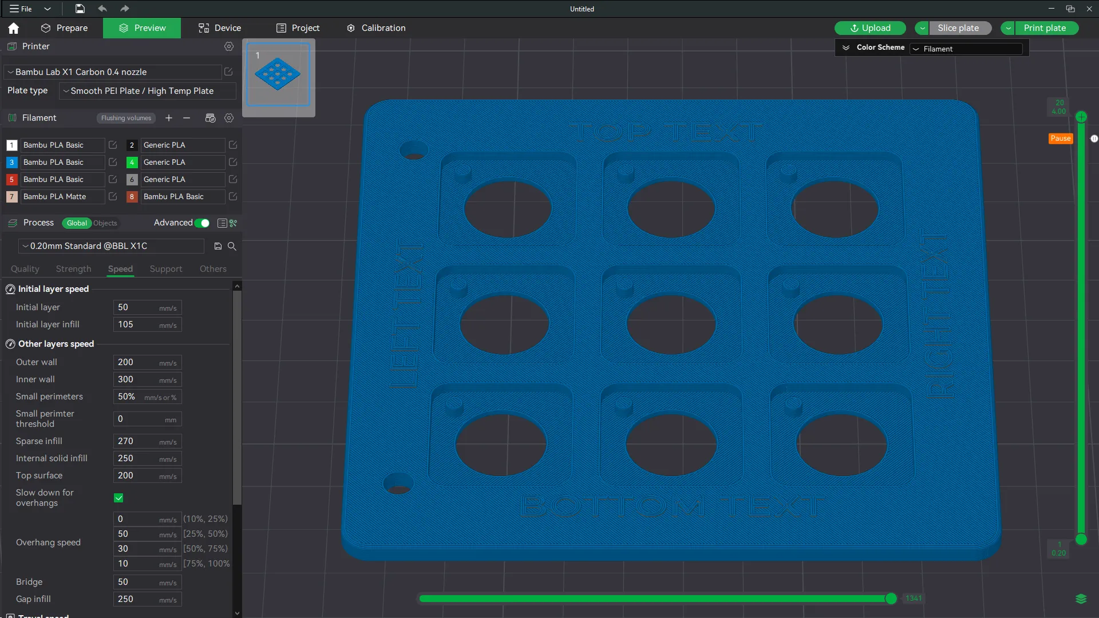Click the AMS filament sync icon

pos(210,118)
